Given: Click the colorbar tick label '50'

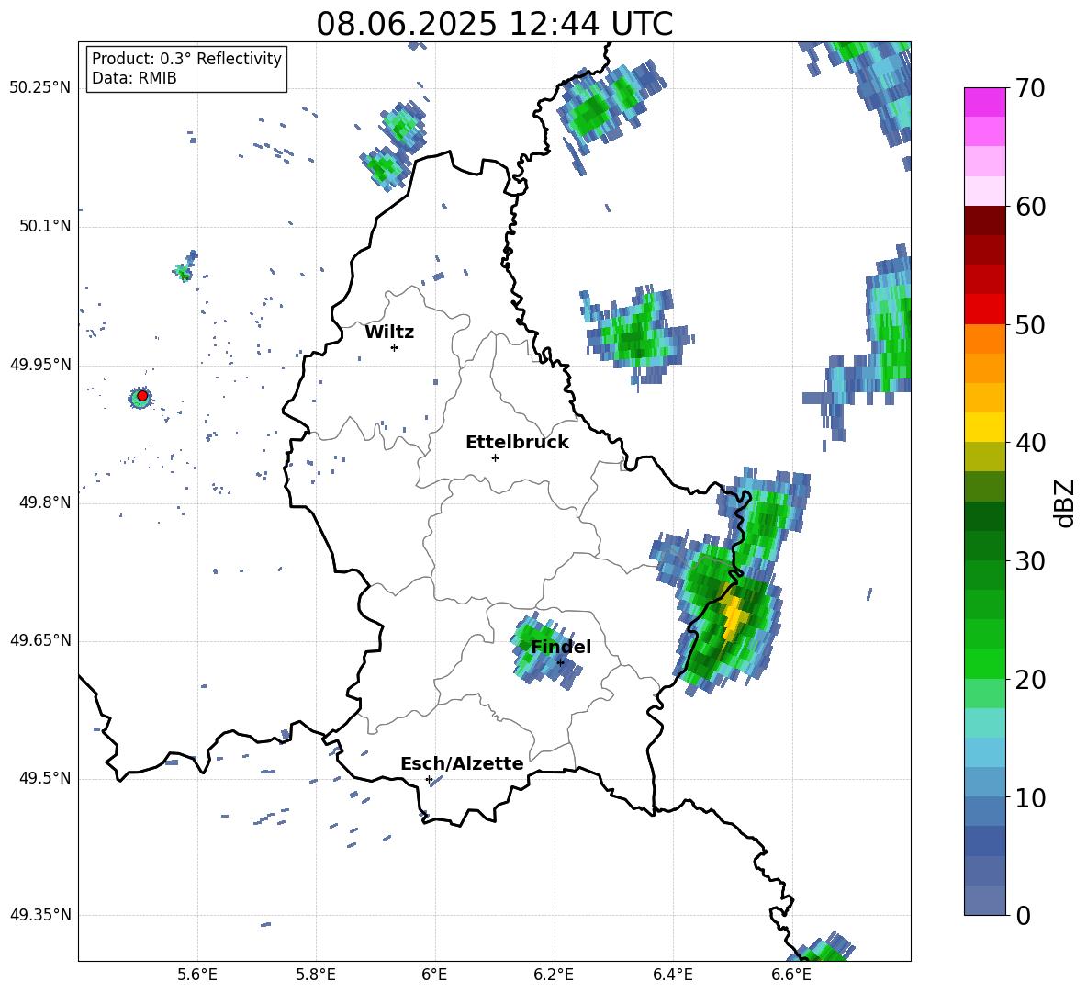Looking at the screenshot, I should tap(1029, 325).
